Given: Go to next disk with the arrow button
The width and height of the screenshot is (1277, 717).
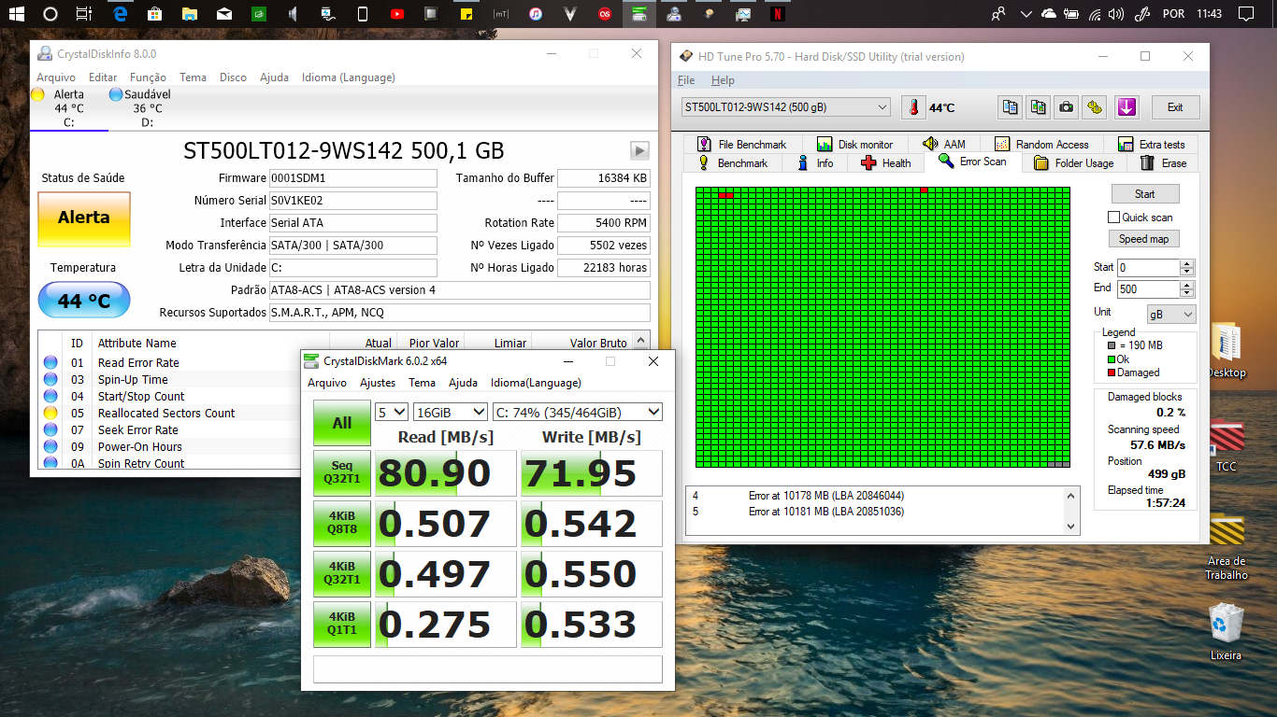Looking at the screenshot, I should (639, 150).
